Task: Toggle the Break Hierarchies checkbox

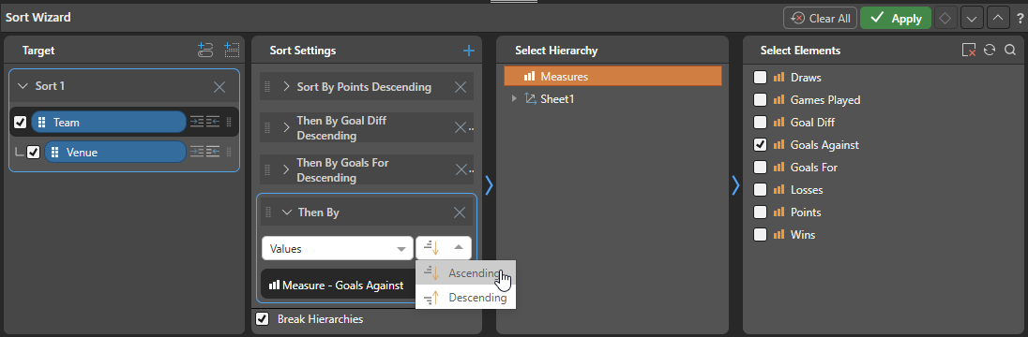Action: 263,318
